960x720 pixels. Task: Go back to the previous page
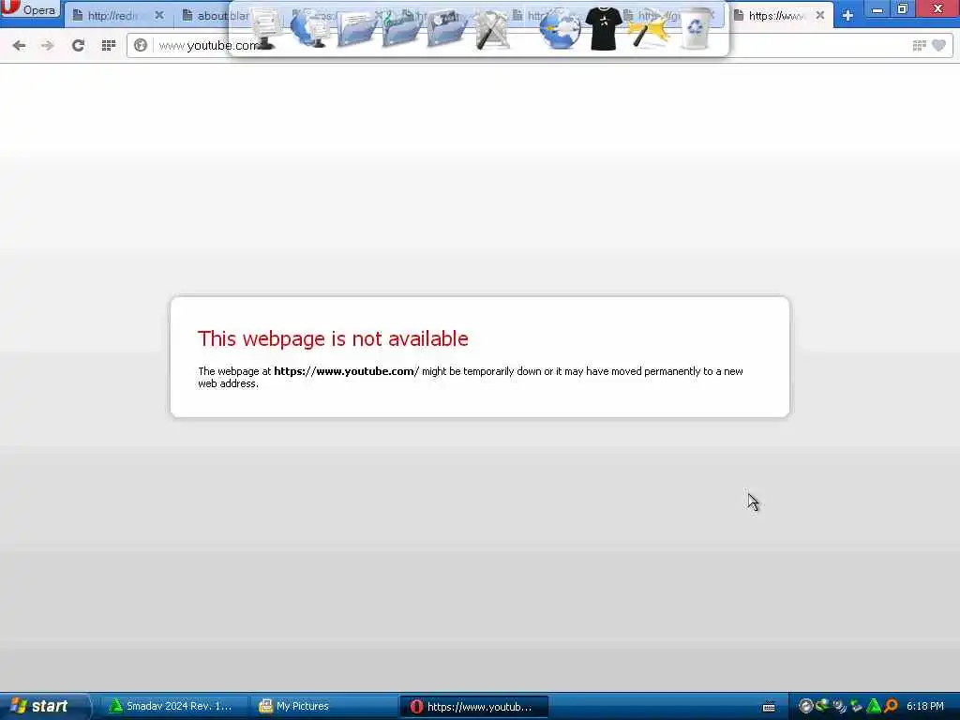[x=19, y=45]
